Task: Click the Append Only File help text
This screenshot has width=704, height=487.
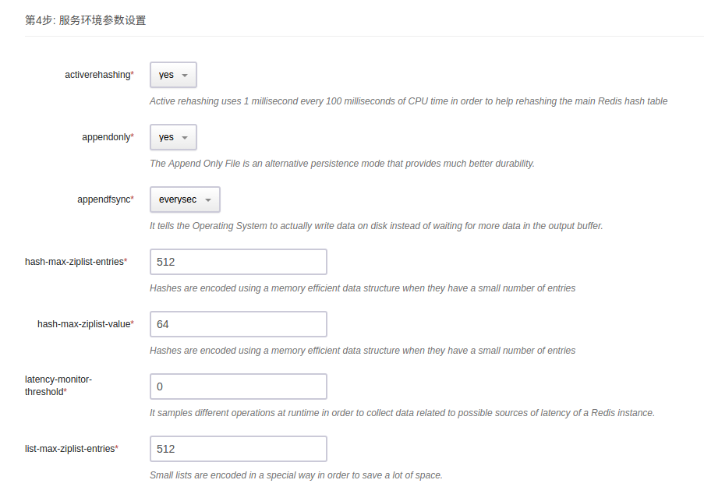Action: (x=341, y=164)
